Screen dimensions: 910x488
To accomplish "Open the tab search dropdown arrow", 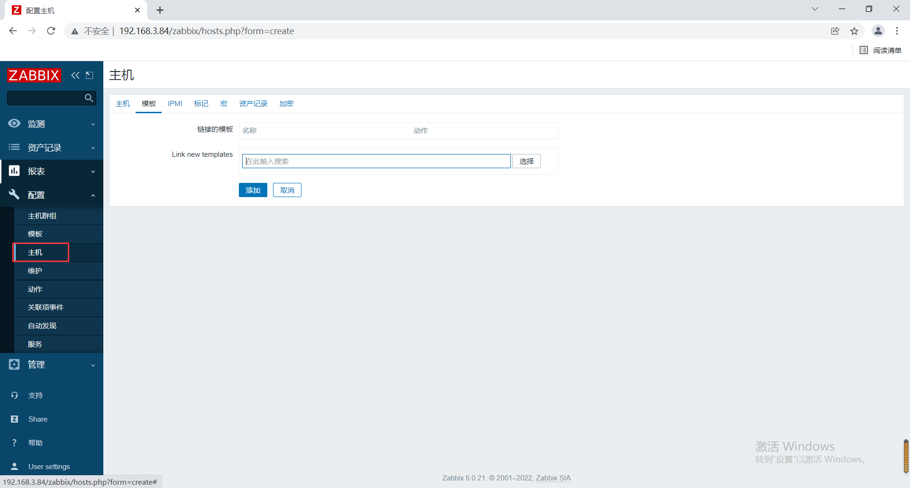I will pos(815,9).
